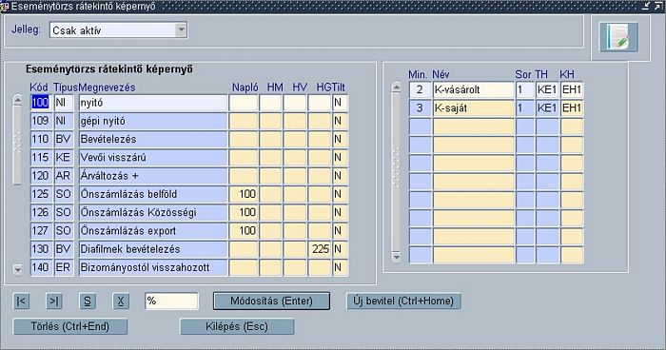Click Törlés (Ctrl+End) button
Image resolution: width=666 pixels, height=350 pixels.
tap(70, 326)
